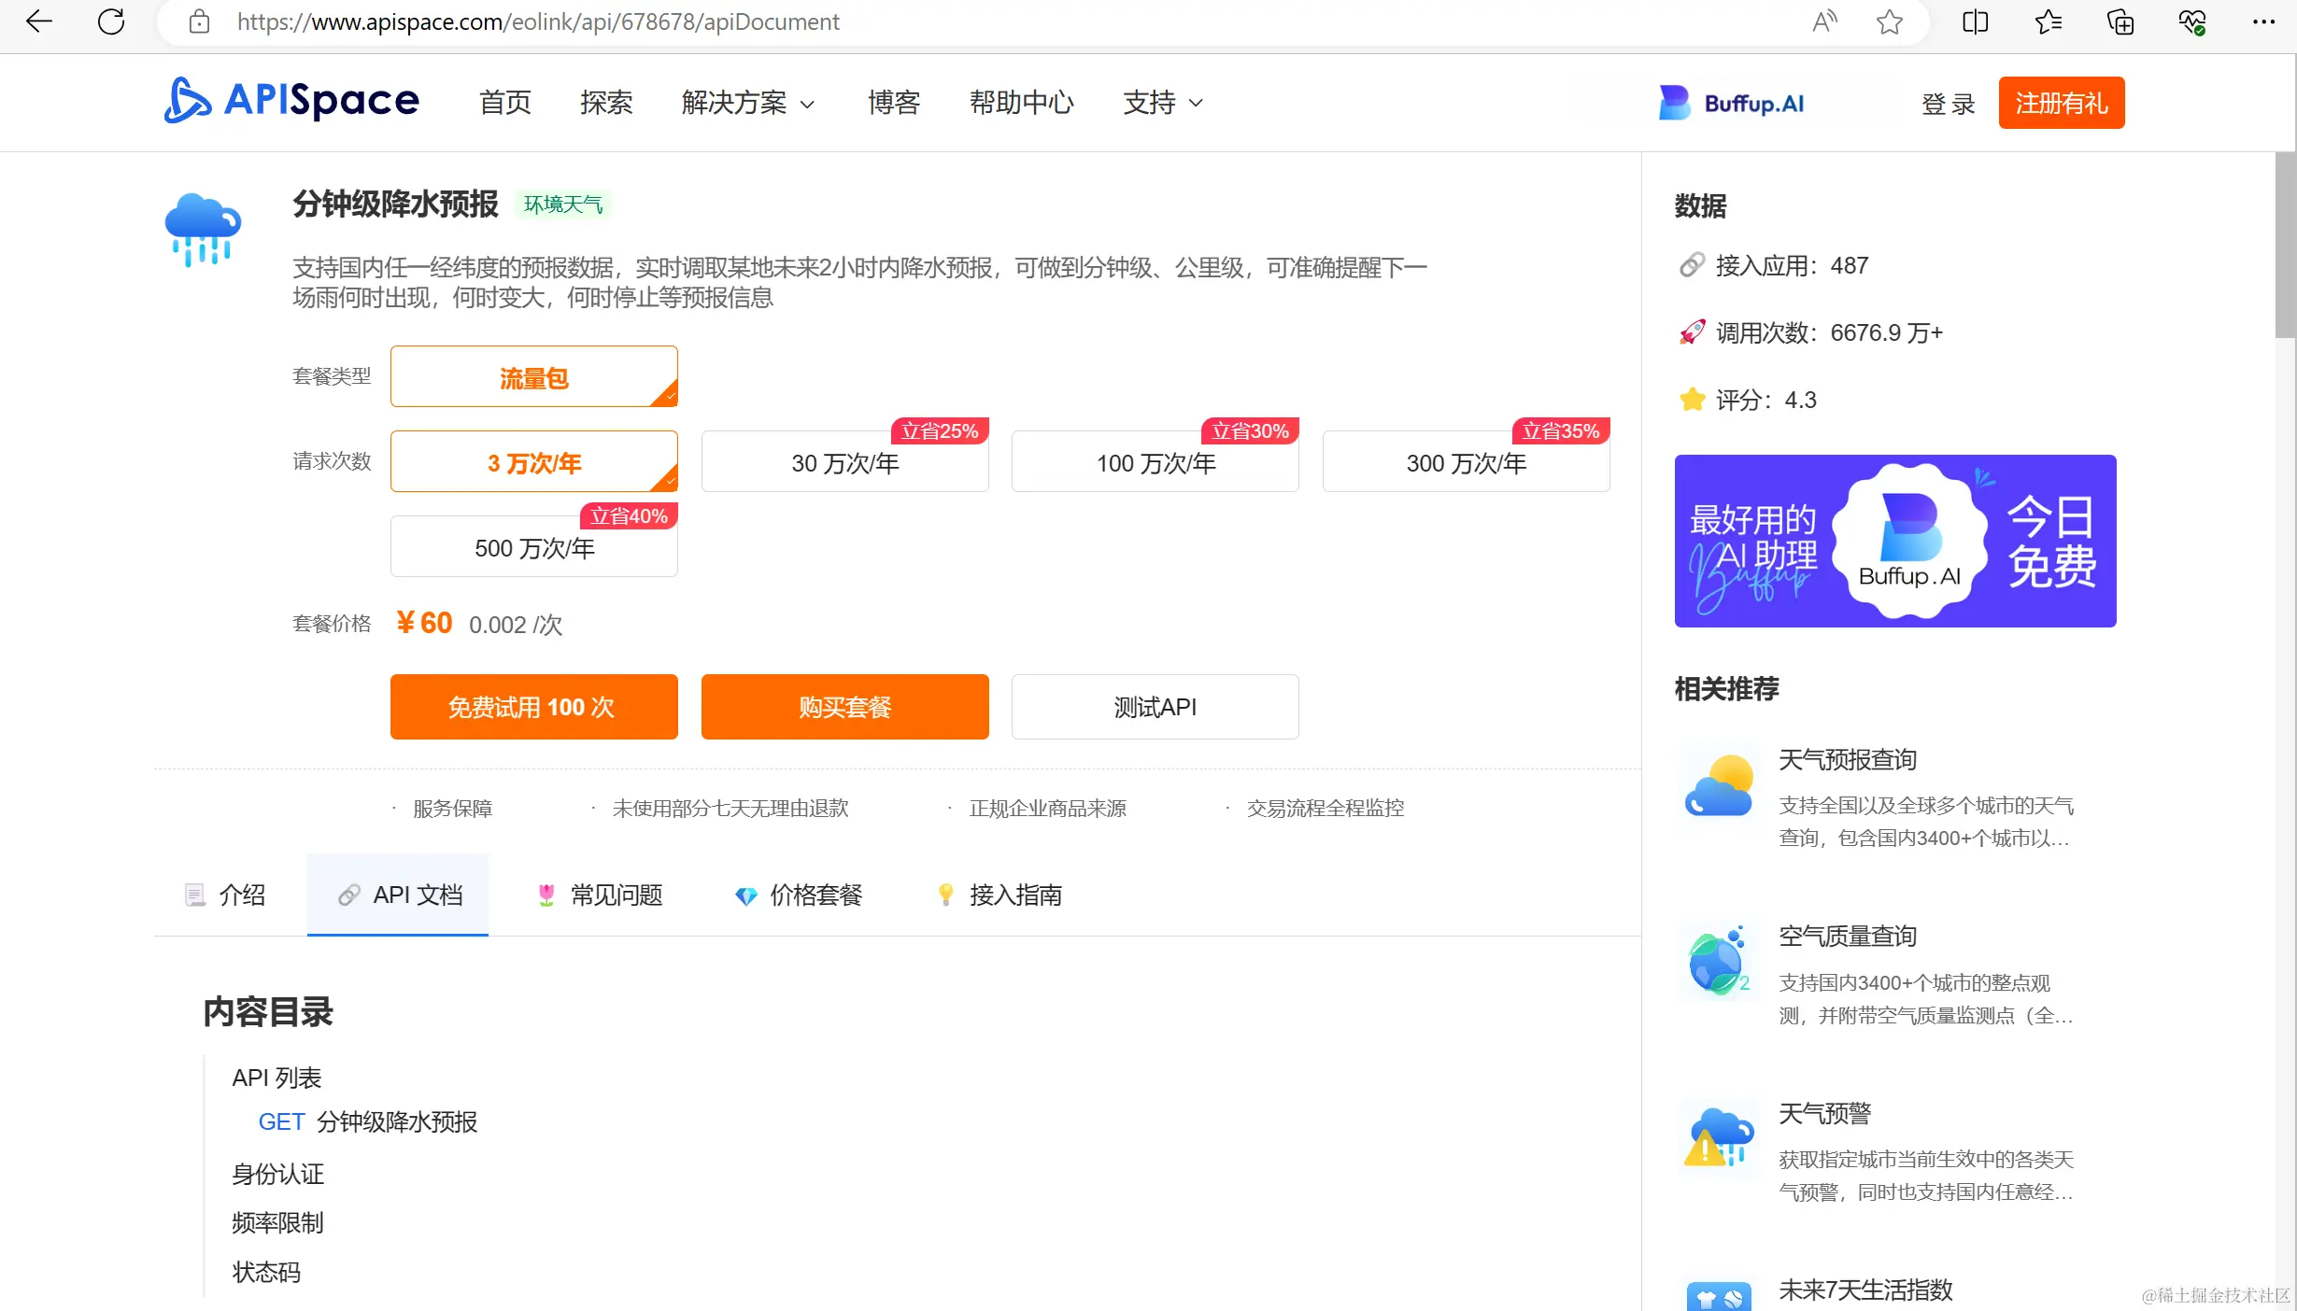2297x1311 pixels.
Task: Open browser settings ellipsis menu
Action: [x=2263, y=21]
